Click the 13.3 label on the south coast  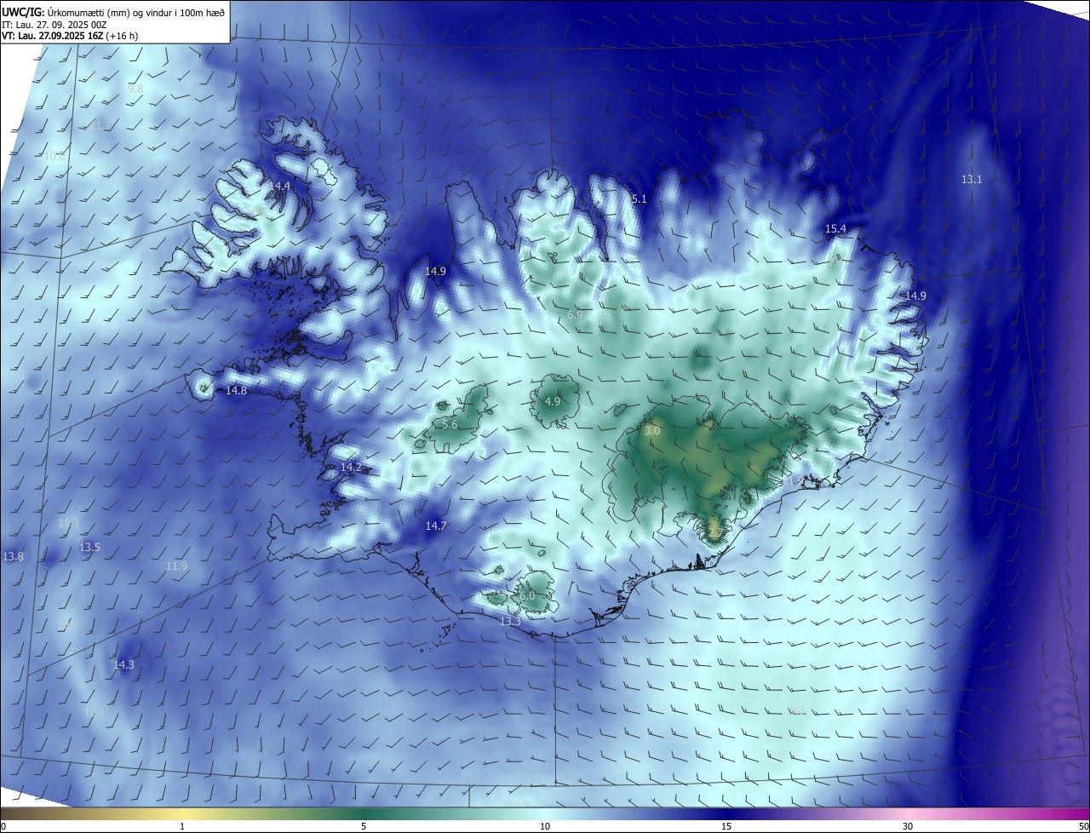pos(510,621)
